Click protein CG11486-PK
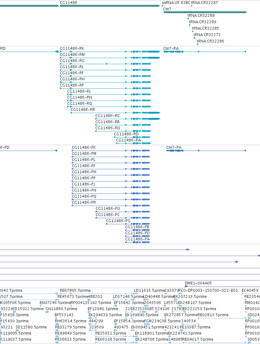The width and height of the screenshot is (260, 344). click(x=84, y=148)
